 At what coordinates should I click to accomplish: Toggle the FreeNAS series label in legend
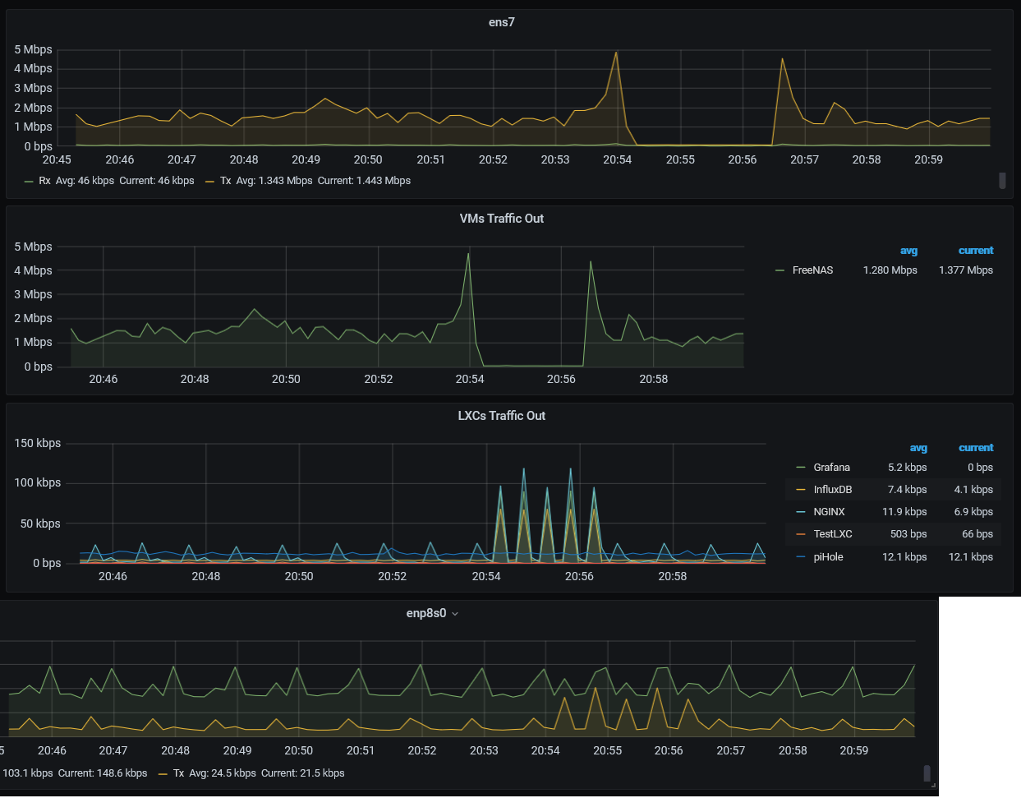click(x=812, y=270)
